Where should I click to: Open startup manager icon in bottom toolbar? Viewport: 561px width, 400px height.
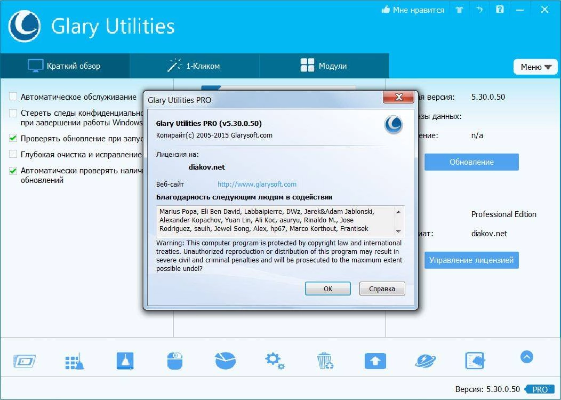tap(25, 361)
